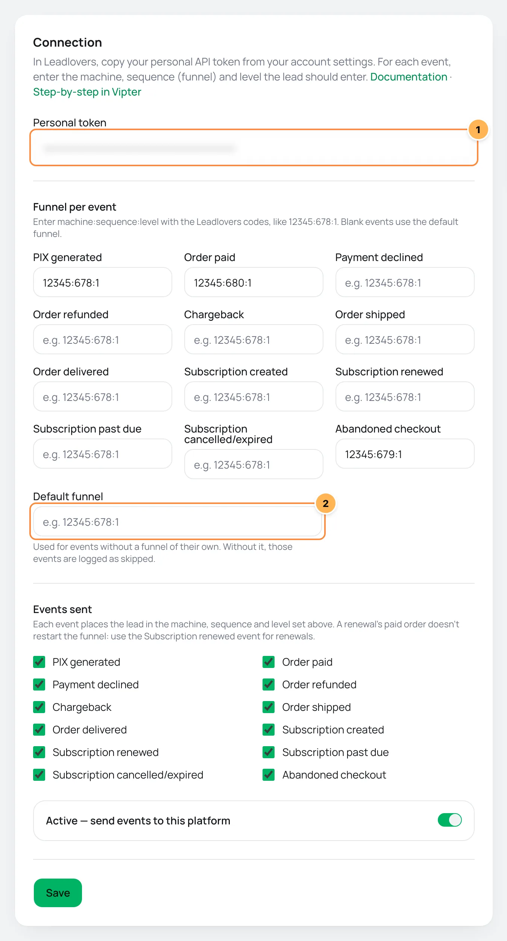Focus the Subscription cancelled/expired funnel field

point(254,464)
